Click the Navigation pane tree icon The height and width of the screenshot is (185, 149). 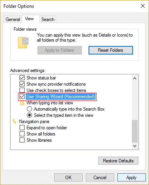pyautogui.click(x=14, y=121)
